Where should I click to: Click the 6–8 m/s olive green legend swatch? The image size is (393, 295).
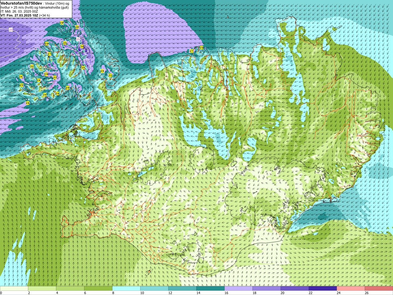pyautogui.click(x=98, y=289)
